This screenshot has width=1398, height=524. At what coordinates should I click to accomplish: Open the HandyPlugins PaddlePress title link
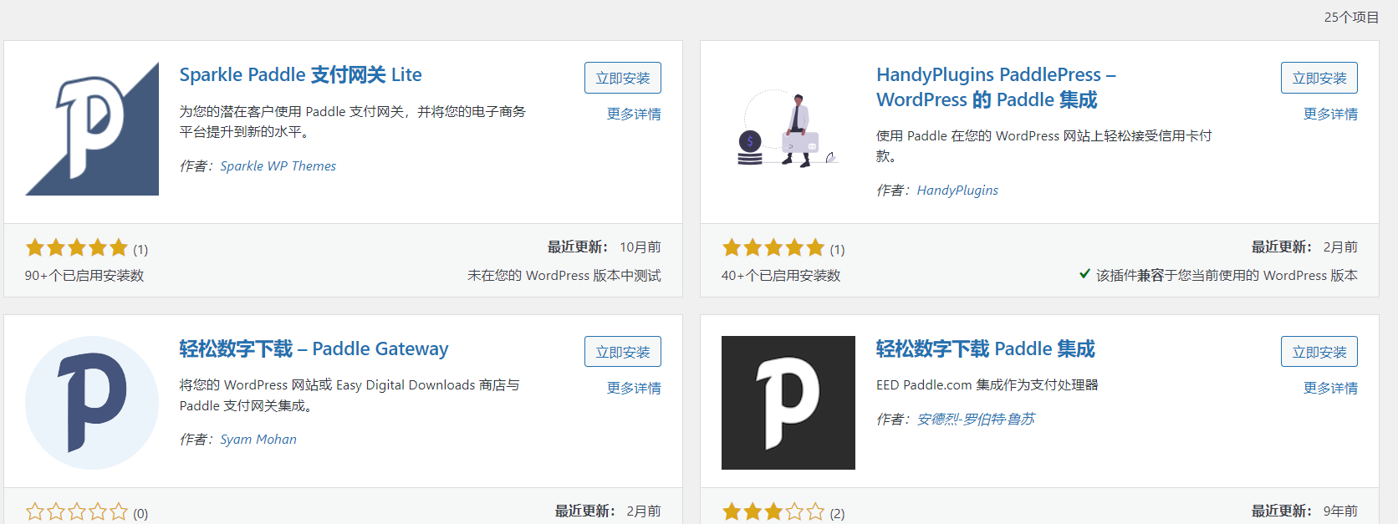(996, 87)
